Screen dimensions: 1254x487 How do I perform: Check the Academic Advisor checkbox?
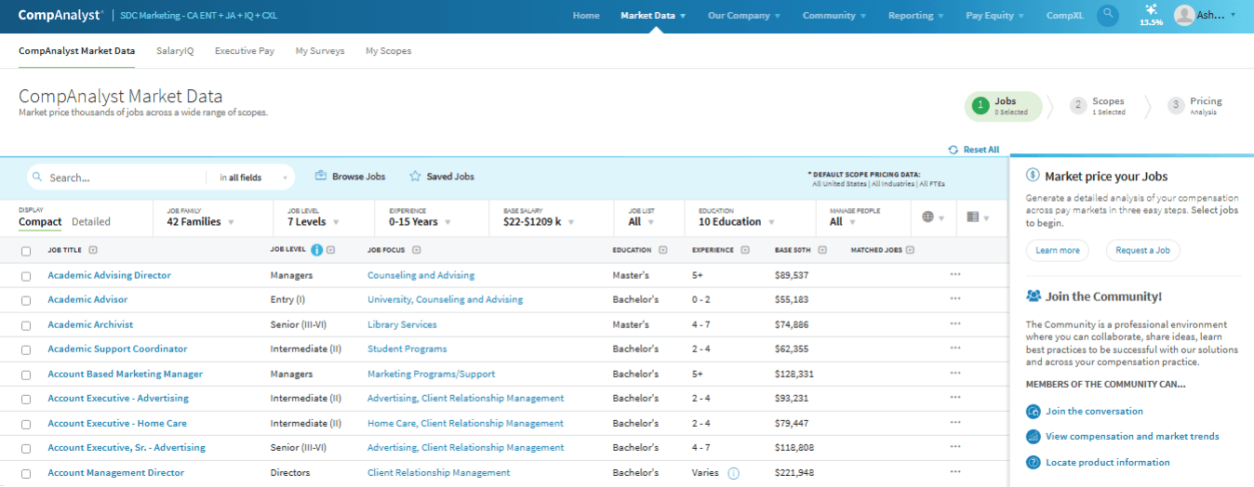click(26, 300)
